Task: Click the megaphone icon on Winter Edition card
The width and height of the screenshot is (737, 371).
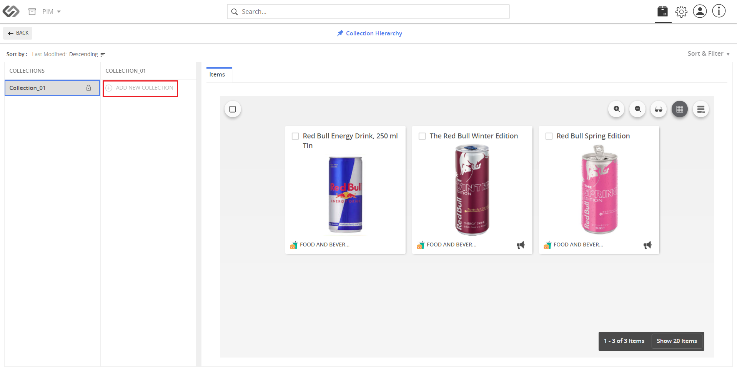Action: (521, 245)
